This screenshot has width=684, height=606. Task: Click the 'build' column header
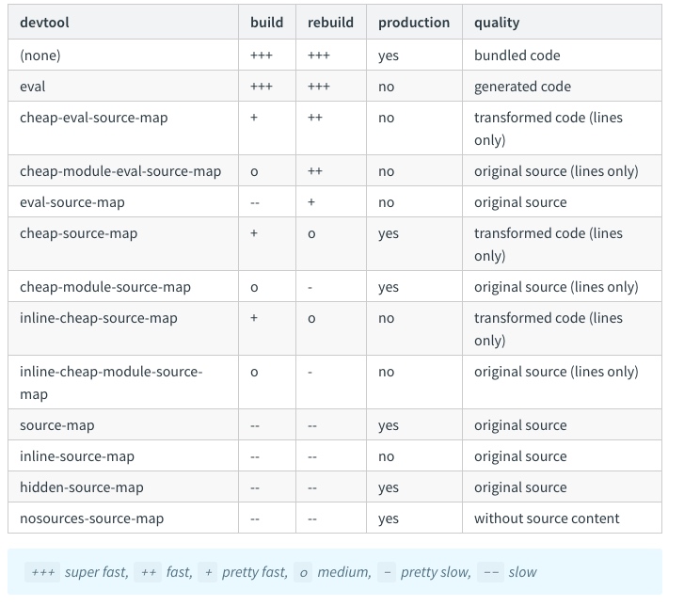click(266, 23)
